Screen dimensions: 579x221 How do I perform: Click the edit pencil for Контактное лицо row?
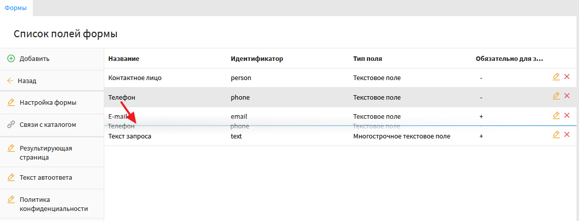[x=556, y=77]
